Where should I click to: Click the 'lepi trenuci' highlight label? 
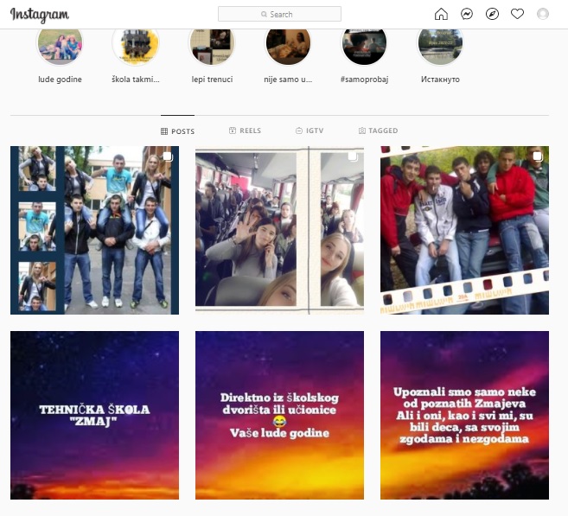(x=212, y=80)
